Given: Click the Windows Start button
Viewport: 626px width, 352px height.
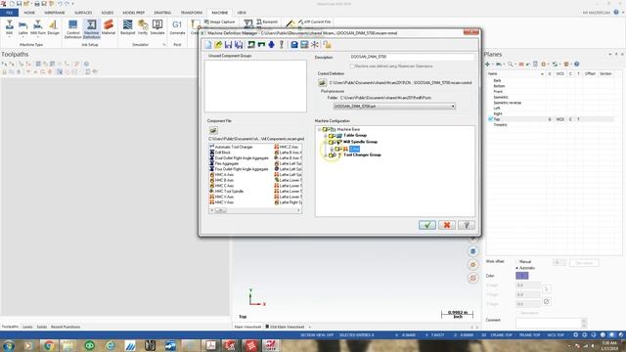Looking at the screenshot, I should coord(8,345).
